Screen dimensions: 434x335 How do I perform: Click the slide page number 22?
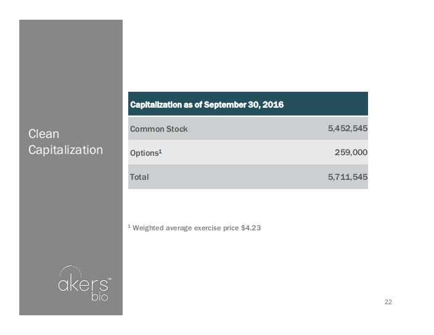click(x=388, y=302)
